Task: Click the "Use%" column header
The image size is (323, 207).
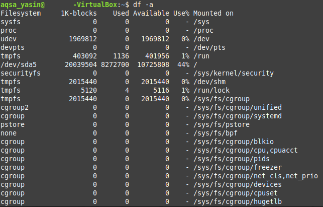Action: pyautogui.click(x=181, y=14)
